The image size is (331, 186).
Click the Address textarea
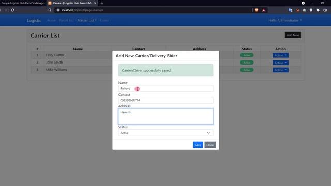coord(165,116)
